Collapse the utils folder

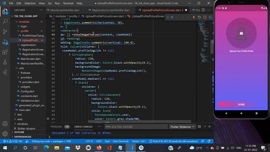tap(22, 68)
